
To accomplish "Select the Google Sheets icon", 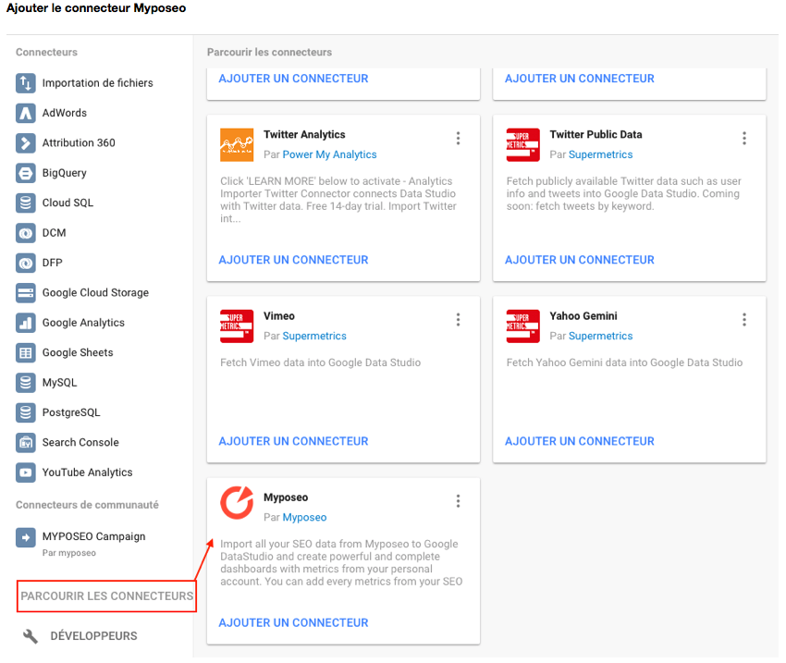I will [26, 353].
